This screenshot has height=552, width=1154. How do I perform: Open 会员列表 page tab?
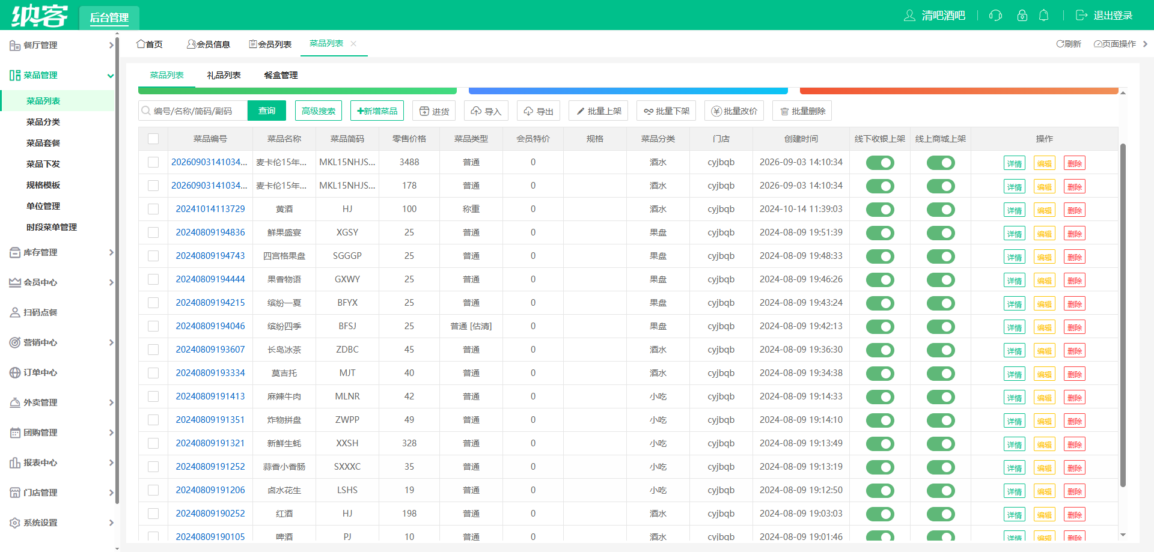coord(270,44)
